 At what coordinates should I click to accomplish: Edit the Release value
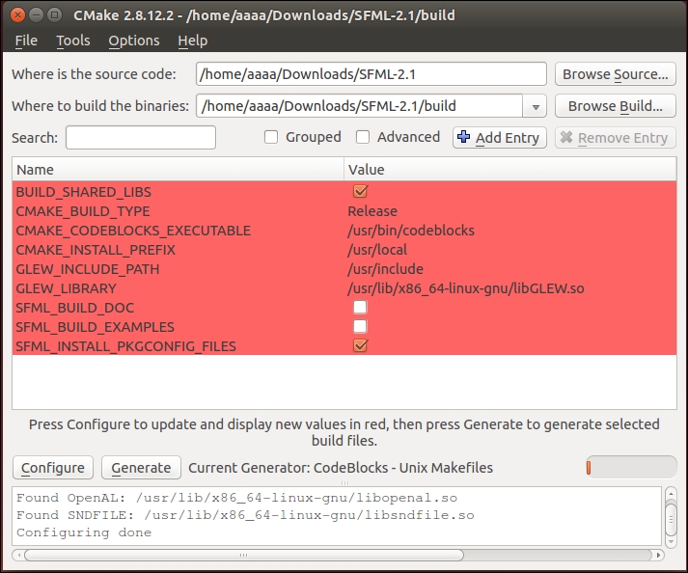372,211
